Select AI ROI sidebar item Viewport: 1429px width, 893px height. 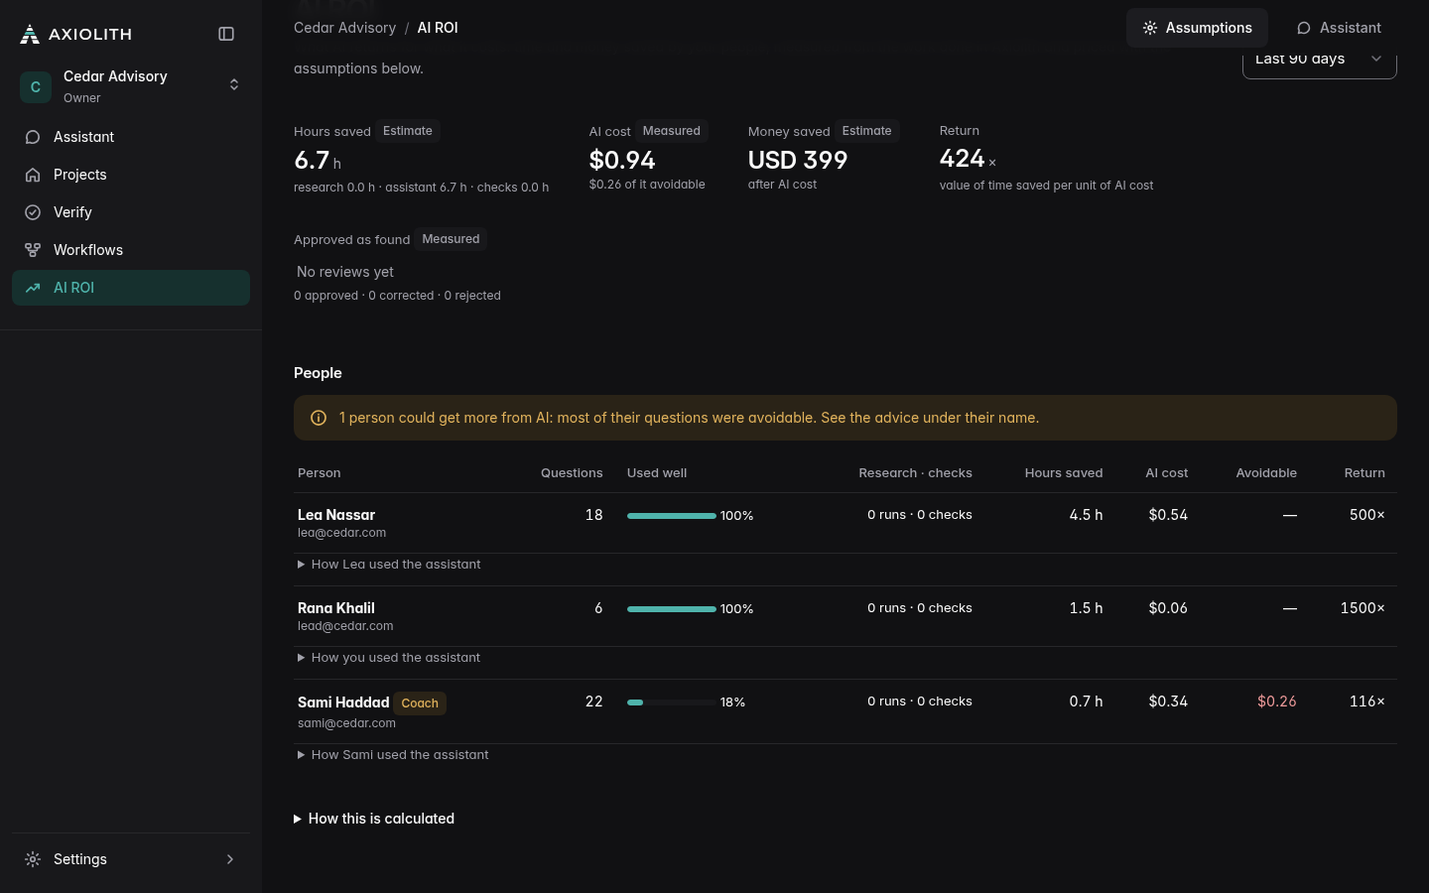coord(131,288)
